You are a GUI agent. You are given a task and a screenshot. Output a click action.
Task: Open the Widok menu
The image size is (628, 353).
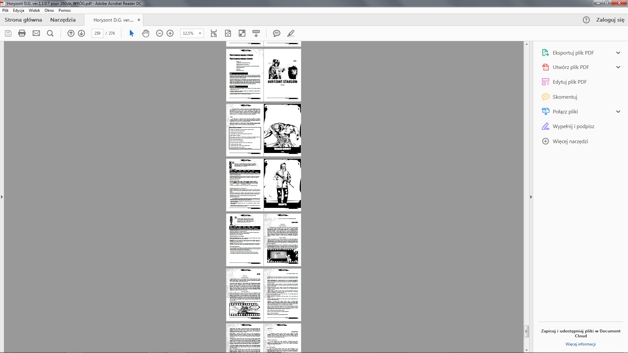click(x=34, y=10)
